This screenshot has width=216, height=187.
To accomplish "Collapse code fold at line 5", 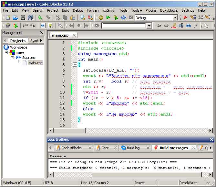I will click(74, 65).
